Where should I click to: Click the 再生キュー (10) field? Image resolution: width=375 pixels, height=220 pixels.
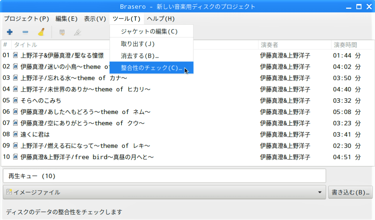164,176
